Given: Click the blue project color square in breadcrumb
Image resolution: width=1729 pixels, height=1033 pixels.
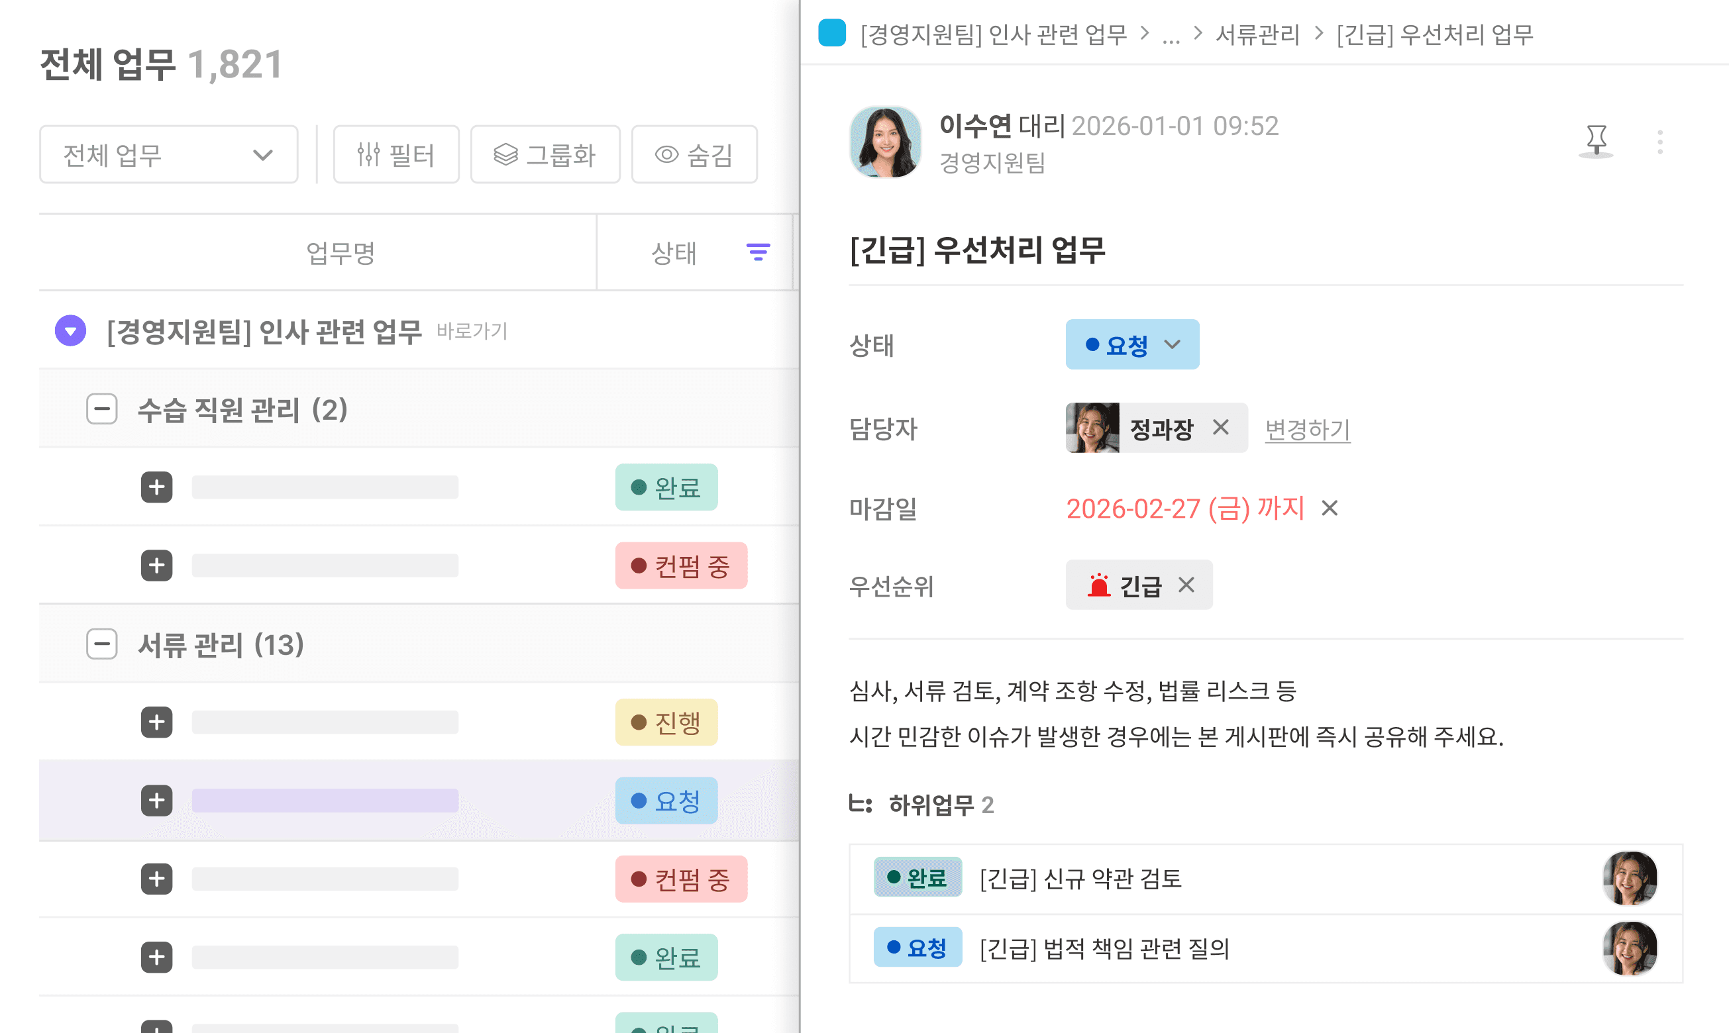Looking at the screenshot, I should (x=831, y=33).
